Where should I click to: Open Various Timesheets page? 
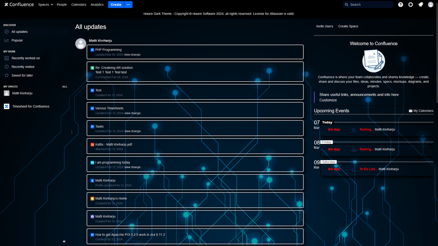coord(109,108)
